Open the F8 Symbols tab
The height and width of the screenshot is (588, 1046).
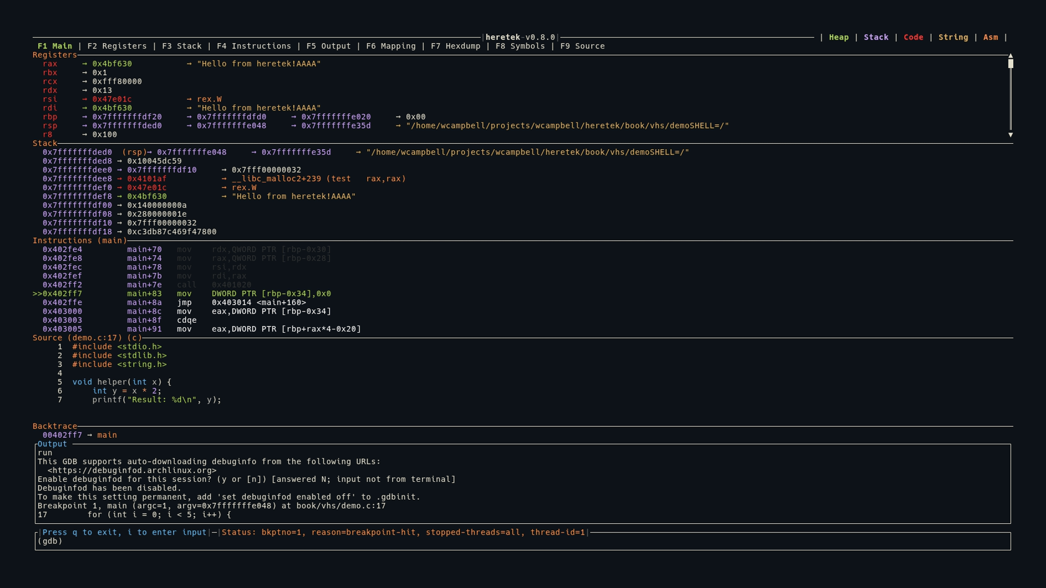[520, 46]
